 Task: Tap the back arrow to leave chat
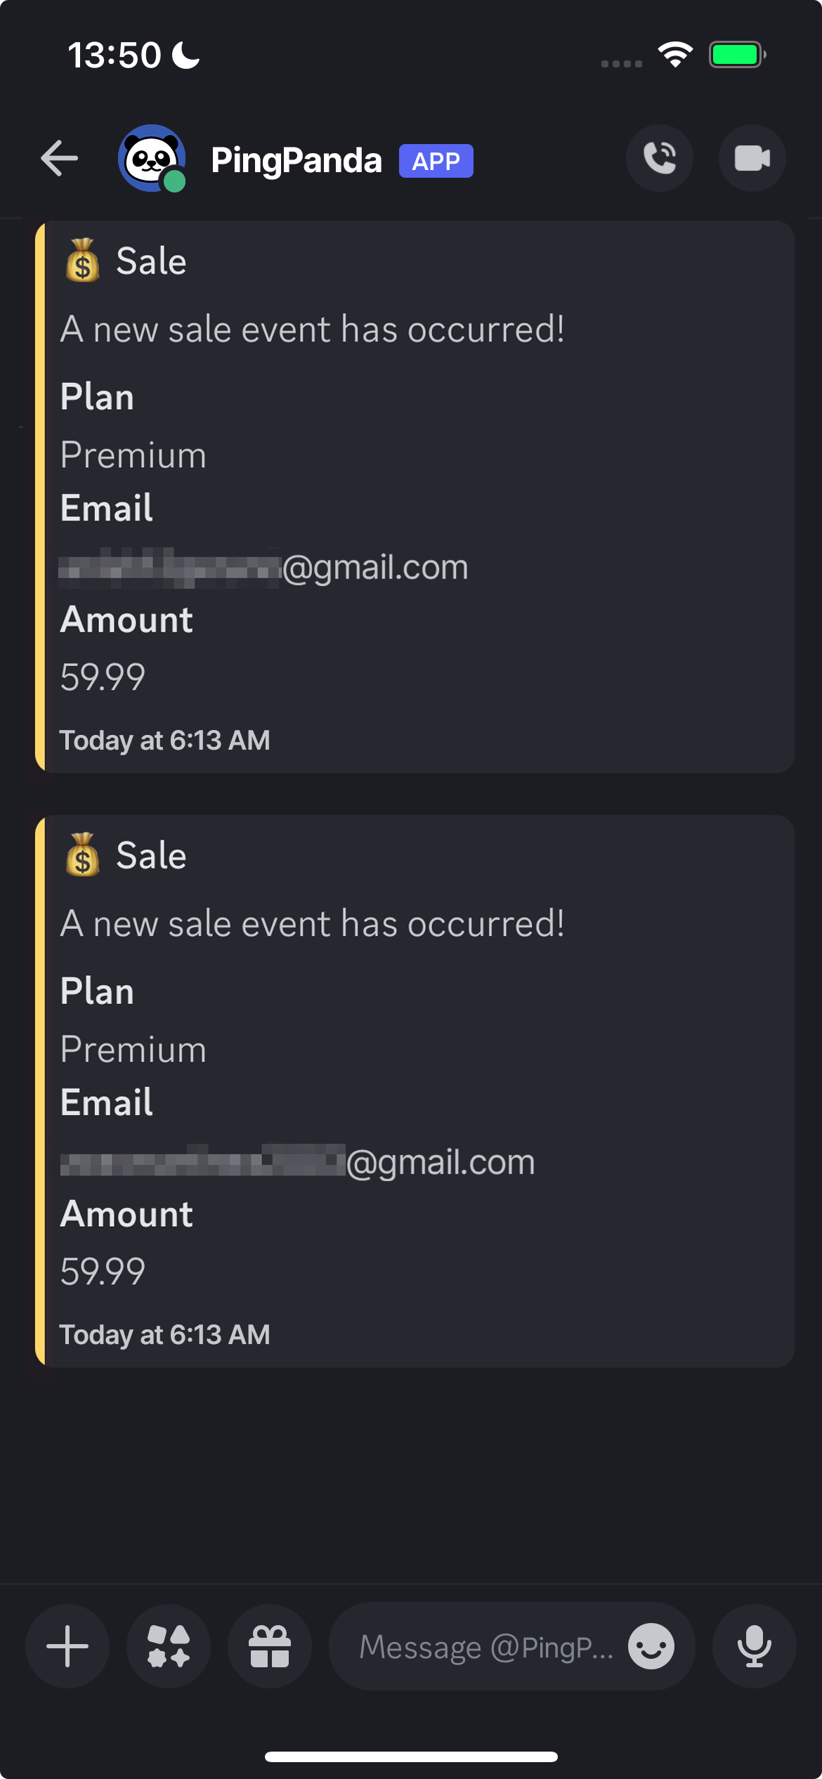point(60,158)
